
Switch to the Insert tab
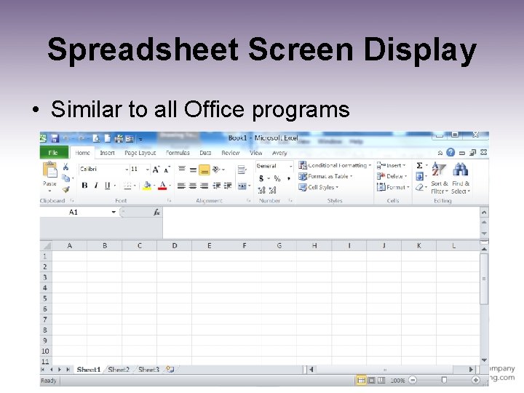[107, 153]
